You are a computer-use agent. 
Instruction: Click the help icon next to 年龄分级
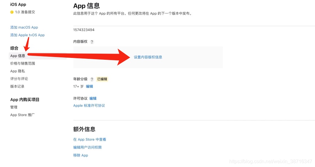(92, 79)
